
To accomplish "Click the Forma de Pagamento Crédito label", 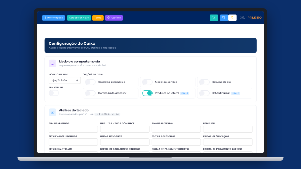I will click(223, 149).
